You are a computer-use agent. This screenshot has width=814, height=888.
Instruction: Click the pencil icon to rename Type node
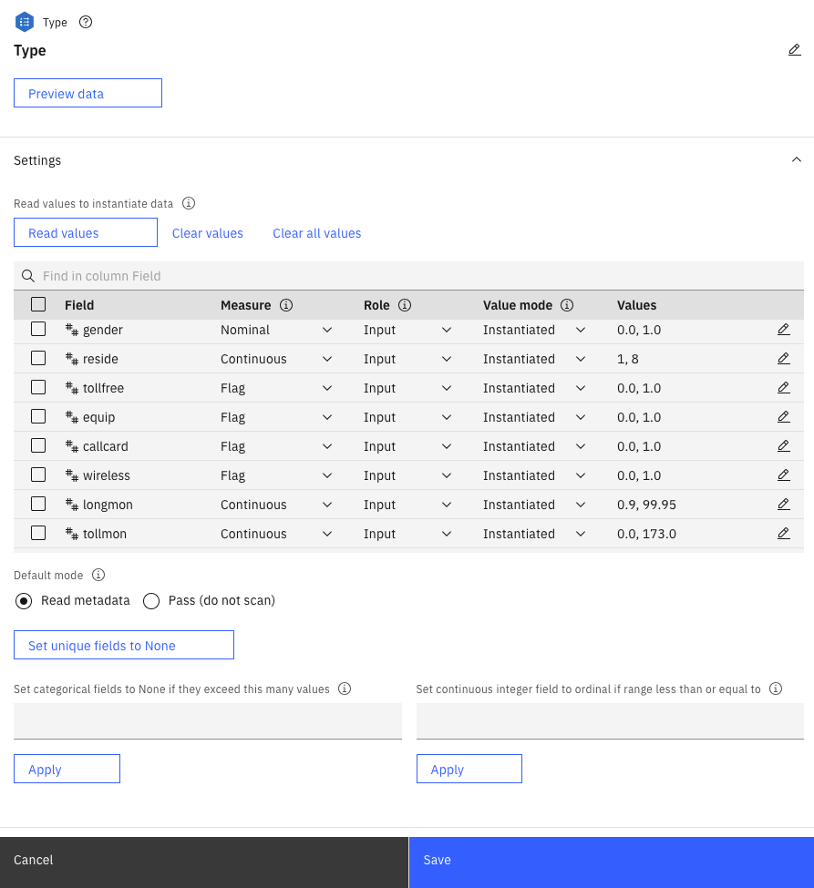794,50
